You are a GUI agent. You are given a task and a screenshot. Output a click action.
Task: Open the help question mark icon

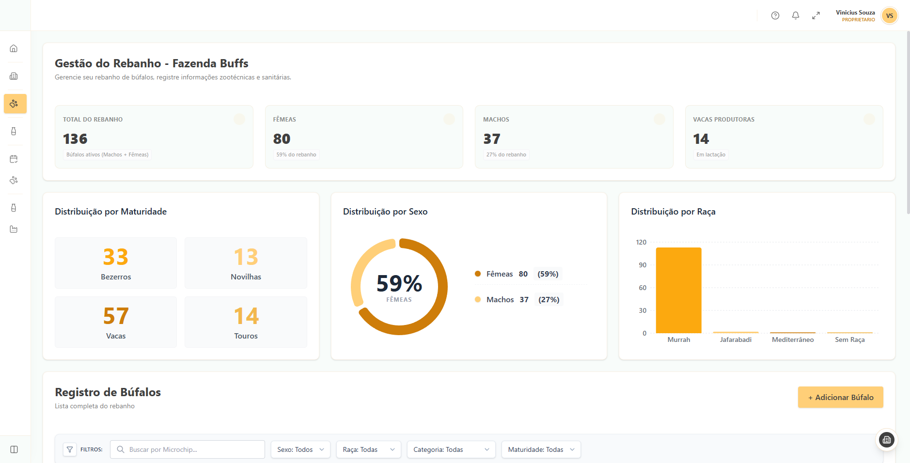click(775, 15)
